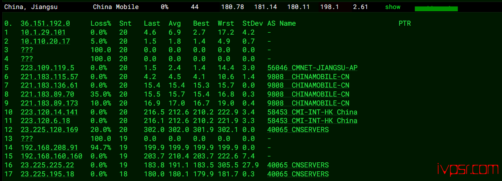Image resolution: width=502 pixels, height=181 pixels.
Task: Click the ??? link on hop 3
Action: coord(27,50)
